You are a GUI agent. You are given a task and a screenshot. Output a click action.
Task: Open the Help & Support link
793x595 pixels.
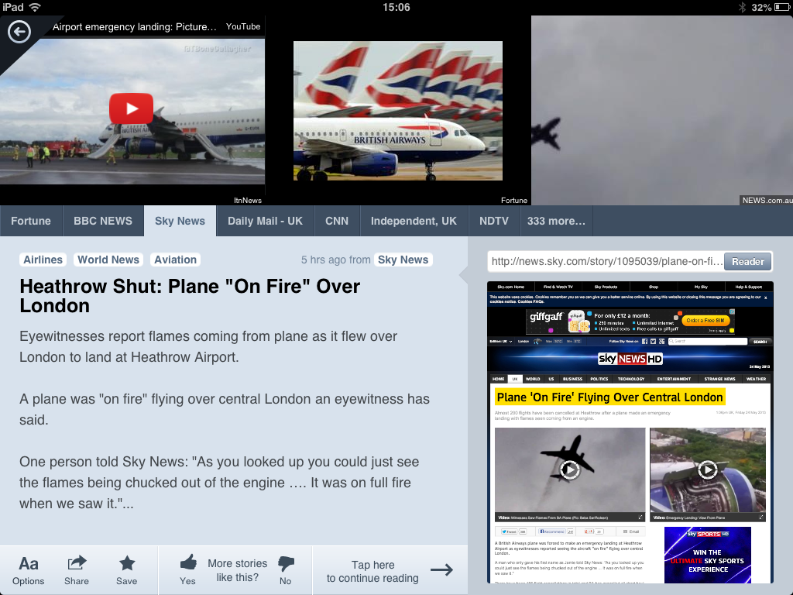pos(749,287)
